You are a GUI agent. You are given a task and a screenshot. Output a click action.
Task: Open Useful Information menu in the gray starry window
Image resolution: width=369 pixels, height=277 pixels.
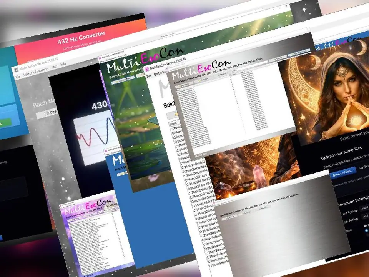tap(36, 72)
